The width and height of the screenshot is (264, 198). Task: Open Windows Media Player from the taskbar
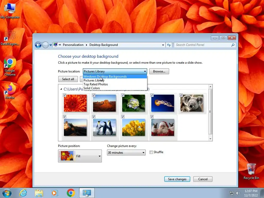pos(54,193)
